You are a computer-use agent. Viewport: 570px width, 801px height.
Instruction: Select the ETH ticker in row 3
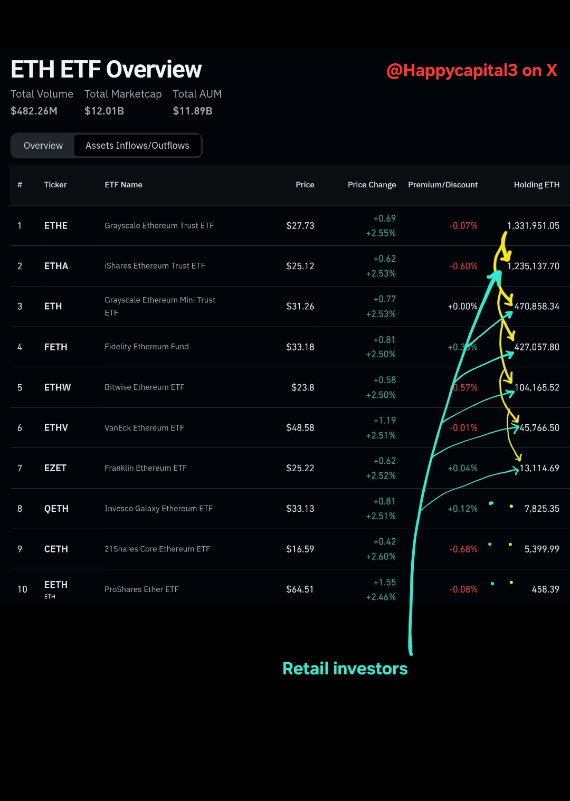point(53,306)
